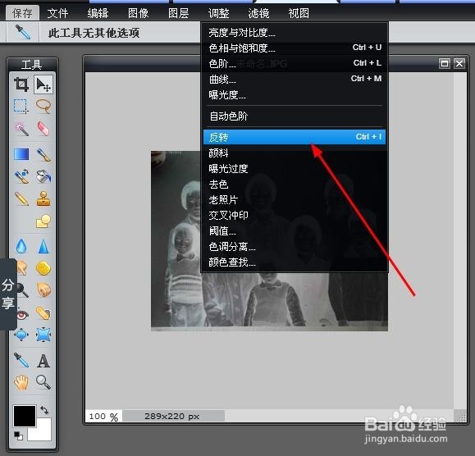Open the 编辑 menu

click(98, 13)
